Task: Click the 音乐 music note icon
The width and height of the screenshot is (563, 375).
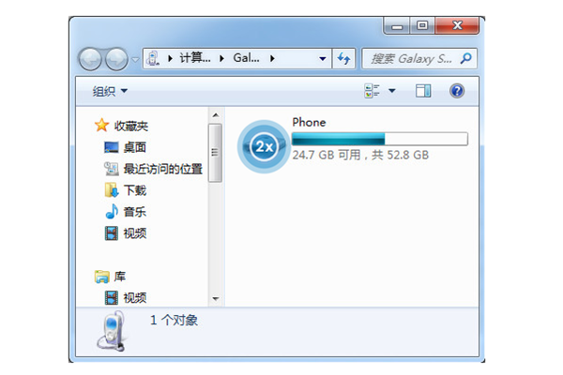Action: point(112,211)
